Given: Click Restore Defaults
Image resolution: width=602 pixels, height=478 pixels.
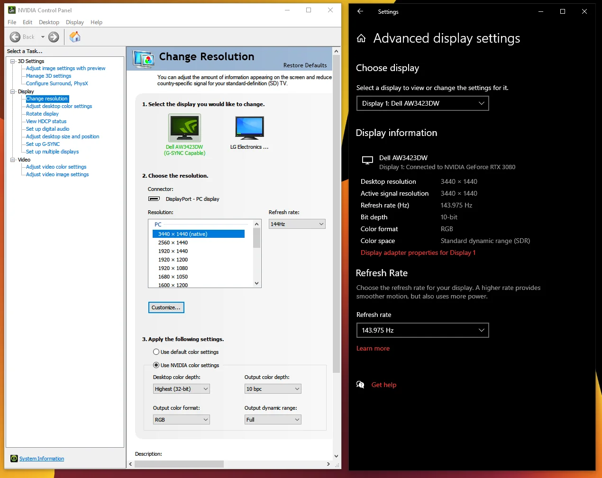Looking at the screenshot, I should 305,65.
